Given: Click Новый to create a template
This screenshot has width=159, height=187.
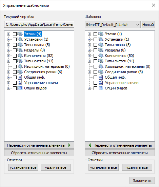Looking at the screenshot, I should click(x=148, y=25).
